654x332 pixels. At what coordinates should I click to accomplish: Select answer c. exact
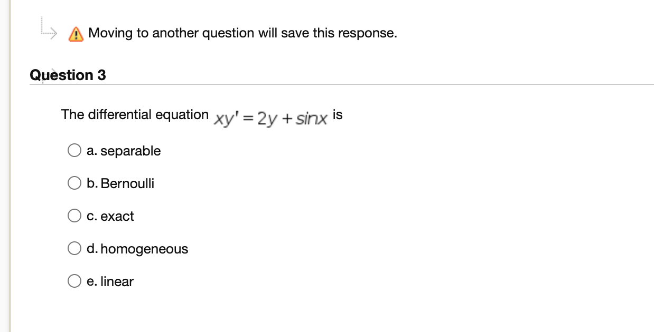tap(74, 216)
